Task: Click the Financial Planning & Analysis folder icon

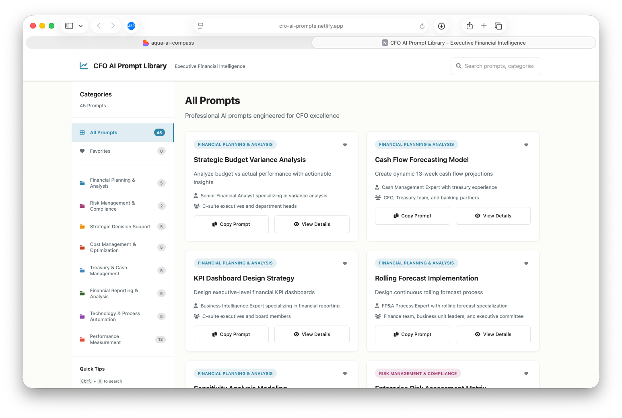Action: tap(82, 183)
